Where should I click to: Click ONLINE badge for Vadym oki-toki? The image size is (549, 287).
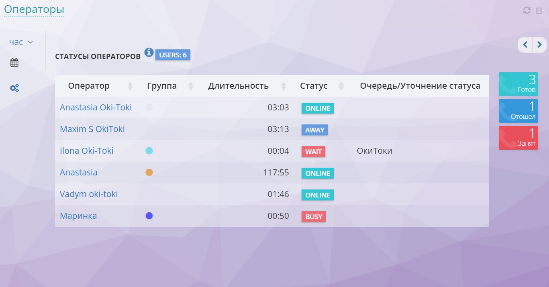tap(318, 195)
